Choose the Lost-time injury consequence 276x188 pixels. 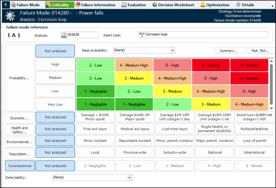(x=175, y=129)
